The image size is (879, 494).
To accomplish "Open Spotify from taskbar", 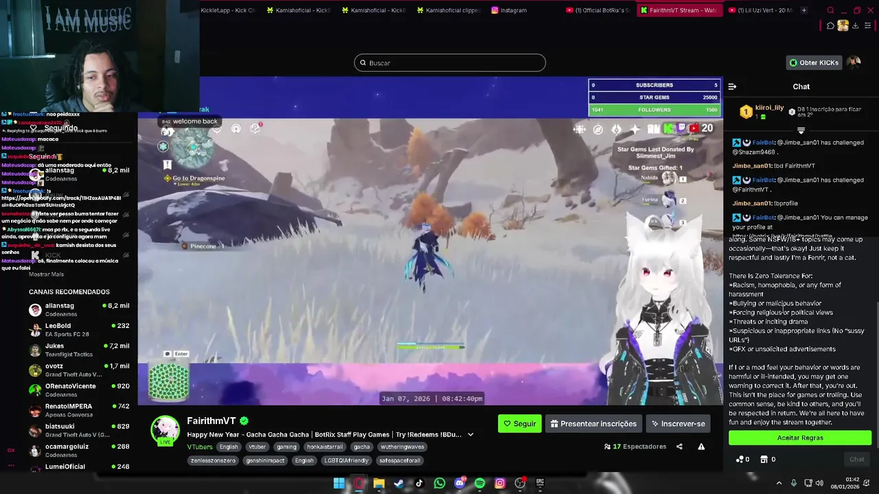I will click(479, 483).
